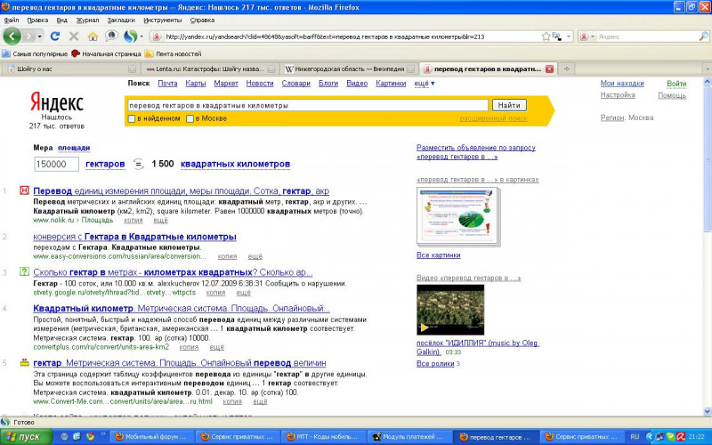
Task: Open the гектаров unit selector
Action: point(105,165)
